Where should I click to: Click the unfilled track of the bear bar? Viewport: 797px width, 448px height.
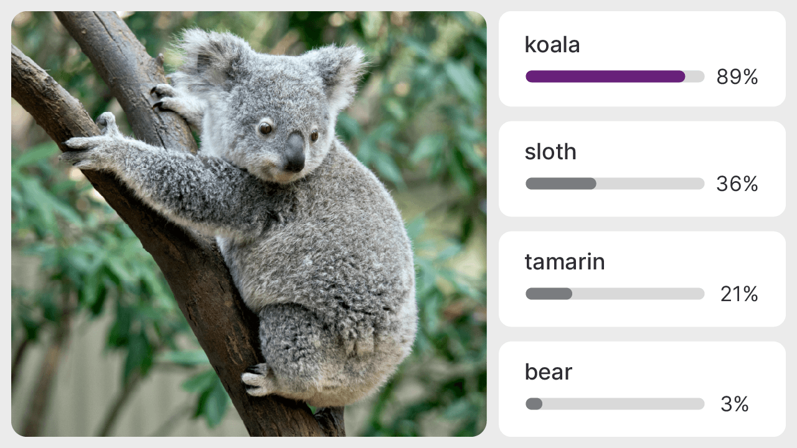623,404
